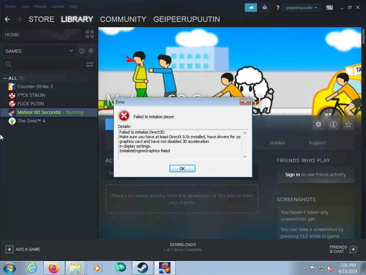Open the LIBRARY tab

77,19
